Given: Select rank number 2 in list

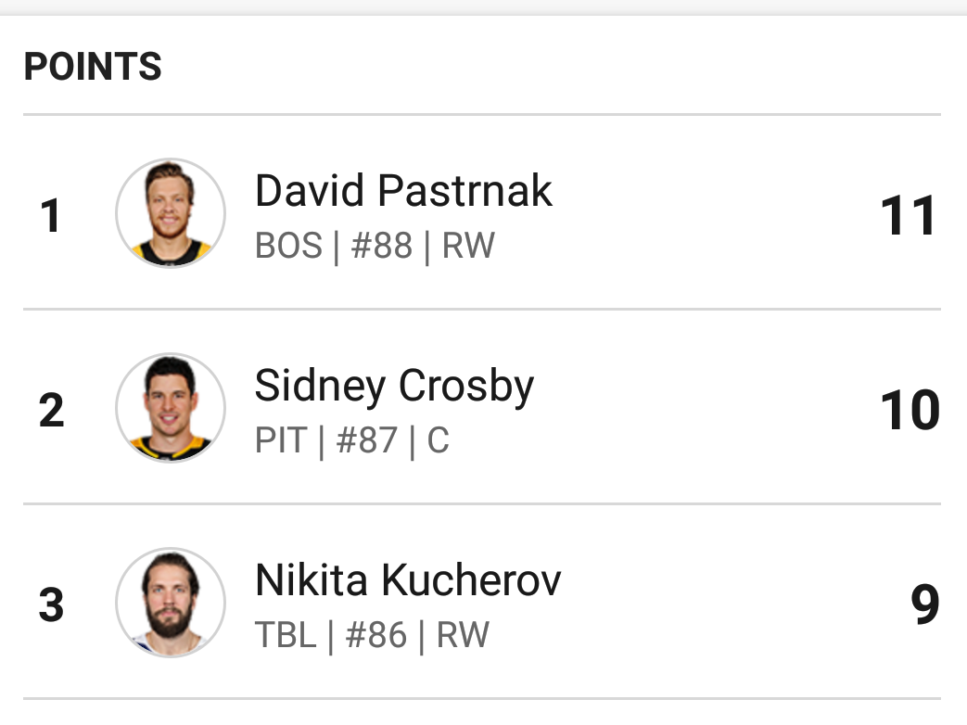Looking at the screenshot, I should 51,411.
